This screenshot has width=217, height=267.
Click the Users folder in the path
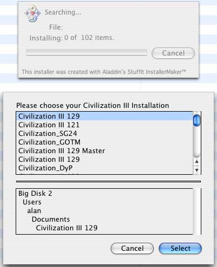pyautogui.click(x=32, y=202)
